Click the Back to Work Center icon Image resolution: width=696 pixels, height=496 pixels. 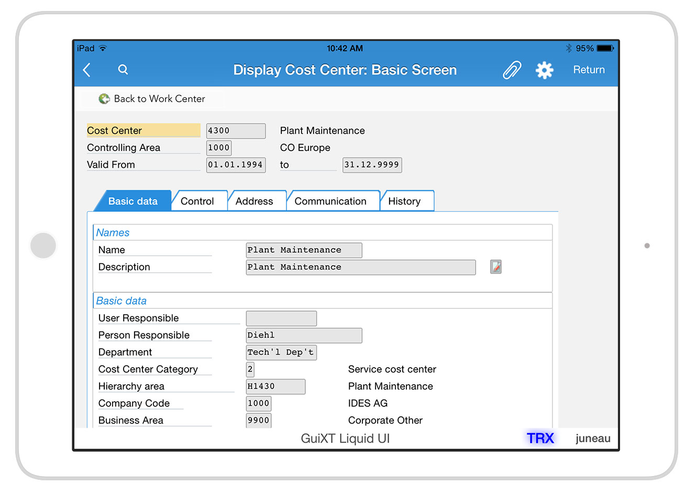pyautogui.click(x=104, y=99)
